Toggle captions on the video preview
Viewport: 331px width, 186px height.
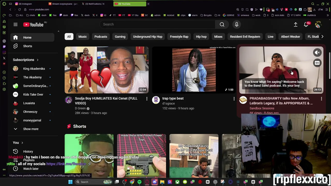317,63
